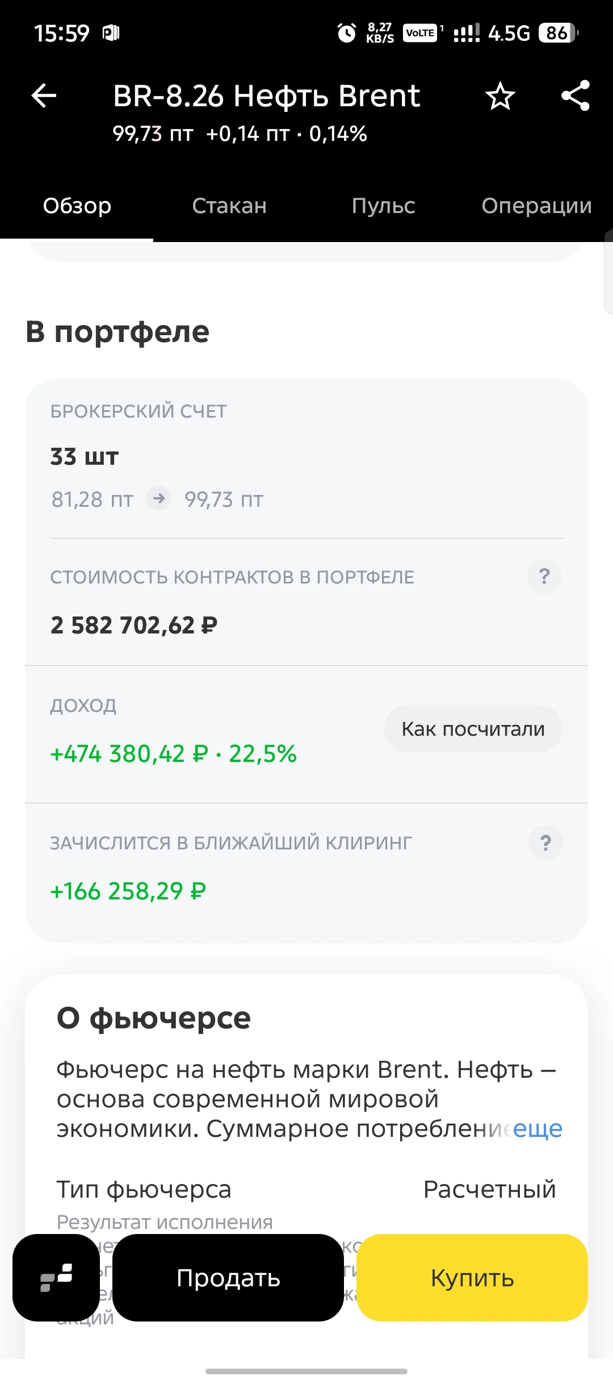Tap the yellow Купить button
Image resolution: width=613 pixels, height=1384 pixels.
coord(472,1277)
